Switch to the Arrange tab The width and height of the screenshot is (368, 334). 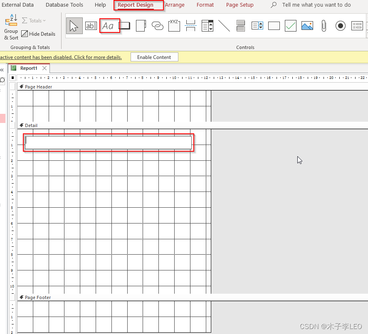click(x=175, y=5)
